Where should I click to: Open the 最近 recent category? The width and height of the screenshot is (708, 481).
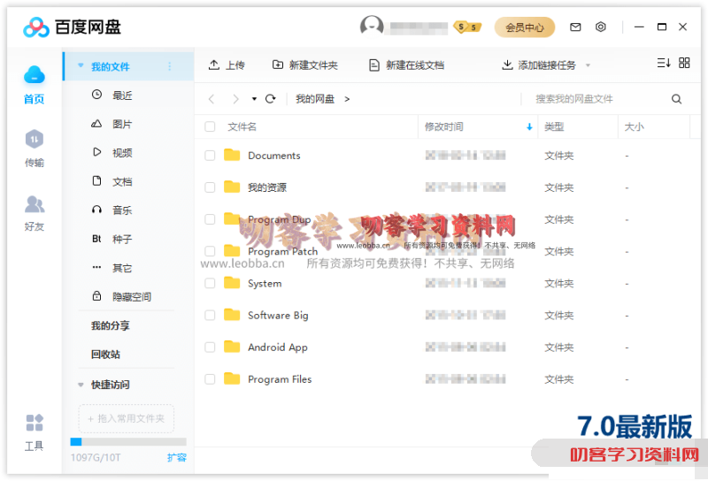[x=113, y=95]
